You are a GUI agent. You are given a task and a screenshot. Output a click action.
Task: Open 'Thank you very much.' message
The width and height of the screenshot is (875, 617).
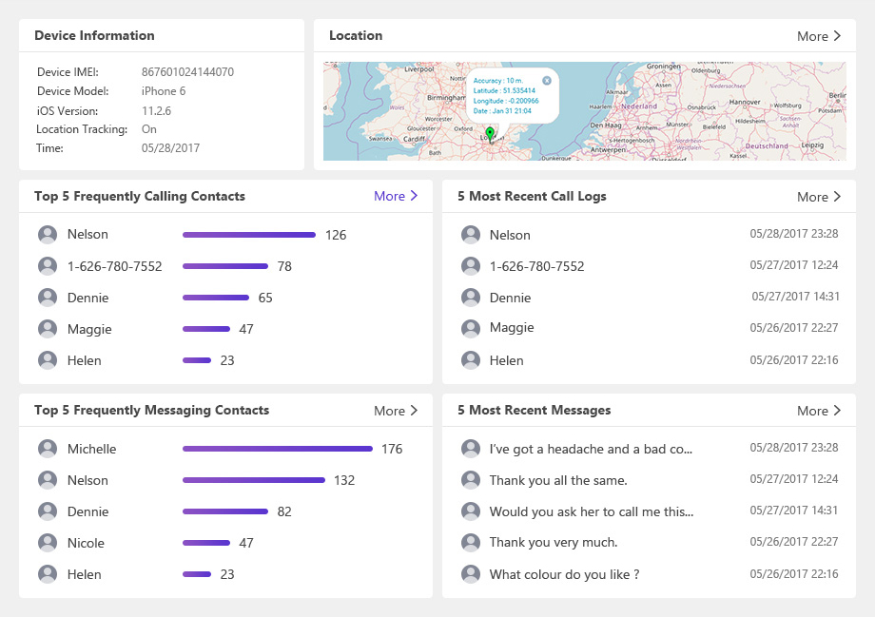(554, 543)
